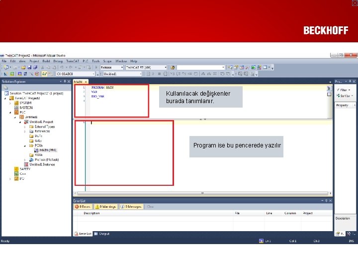The height and width of the screenshot is (269, 358).
Task: Collapse the PLC tree node
Action: 10,113
